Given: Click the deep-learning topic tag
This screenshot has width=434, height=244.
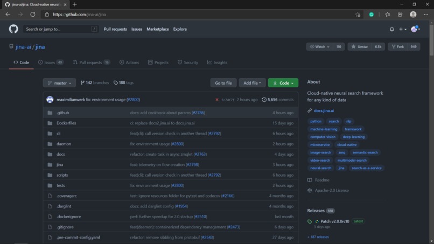Looking at the screenshot, I should 353,137.
